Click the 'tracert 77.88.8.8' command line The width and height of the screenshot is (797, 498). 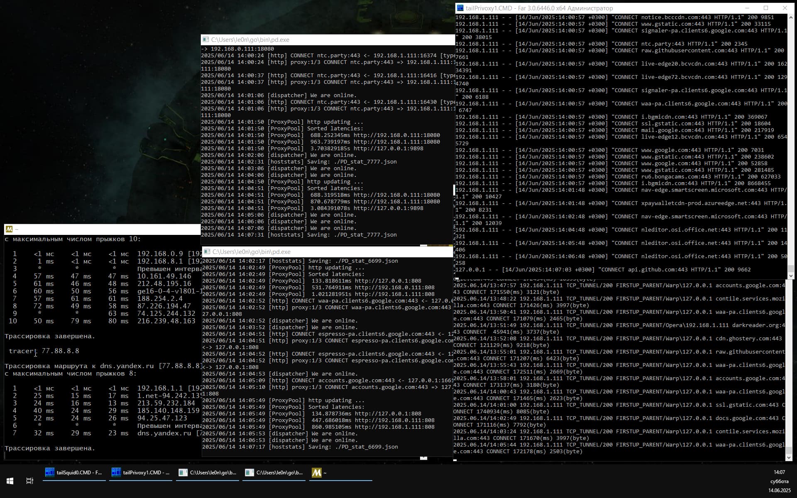click(x=44, y=351)
